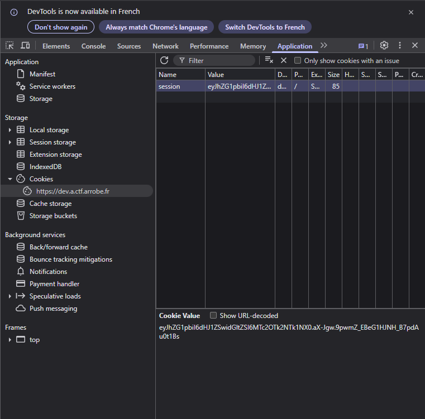
Task: Refresh the cookies table
Action: (164, 60)
